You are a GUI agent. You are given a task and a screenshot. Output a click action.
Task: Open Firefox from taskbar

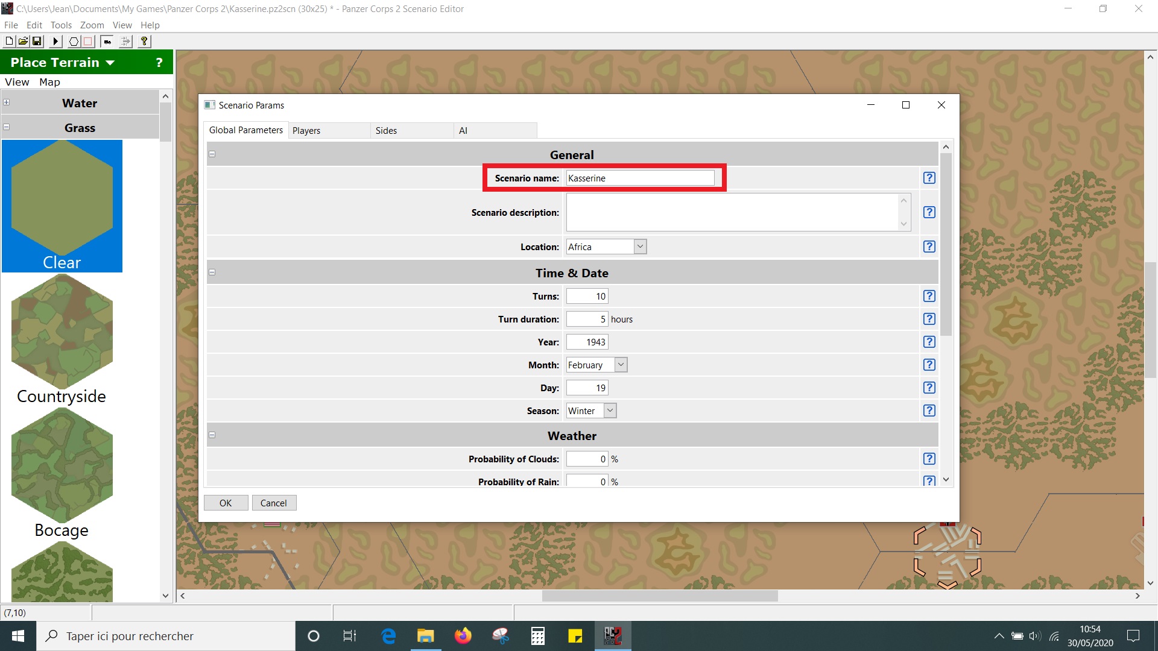point(463,636)
